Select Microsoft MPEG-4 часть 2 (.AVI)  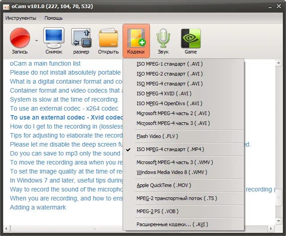coord(184,113)
